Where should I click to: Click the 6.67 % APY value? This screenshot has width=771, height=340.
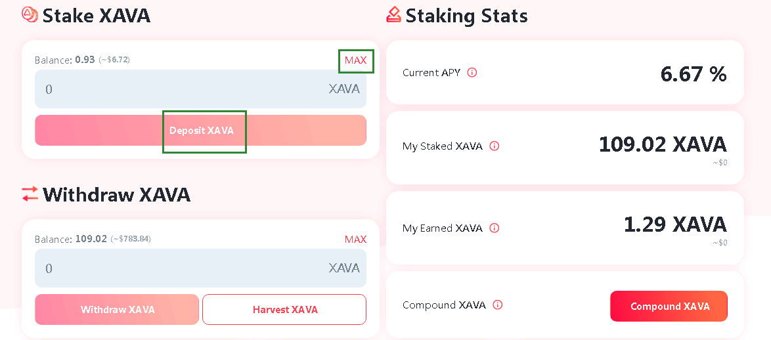click(x=694, y=74)
